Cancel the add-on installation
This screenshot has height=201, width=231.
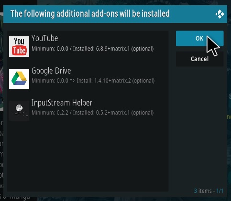[200, 59]
